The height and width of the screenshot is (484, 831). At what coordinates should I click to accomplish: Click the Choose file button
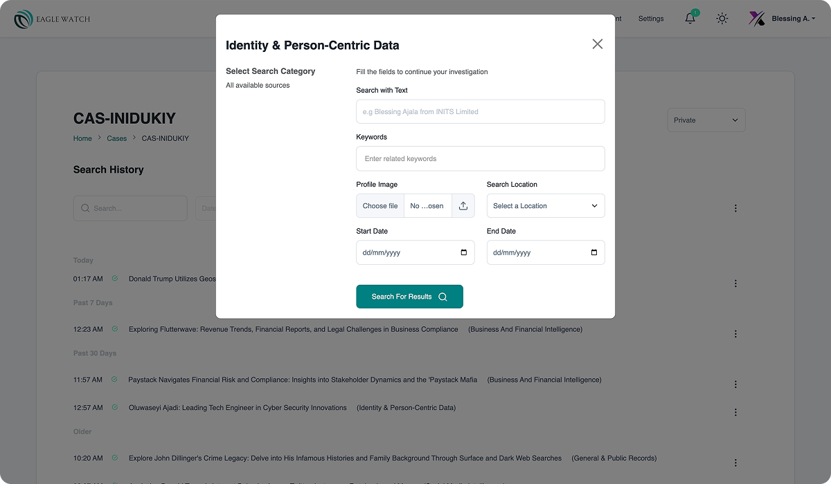[380, 206]
